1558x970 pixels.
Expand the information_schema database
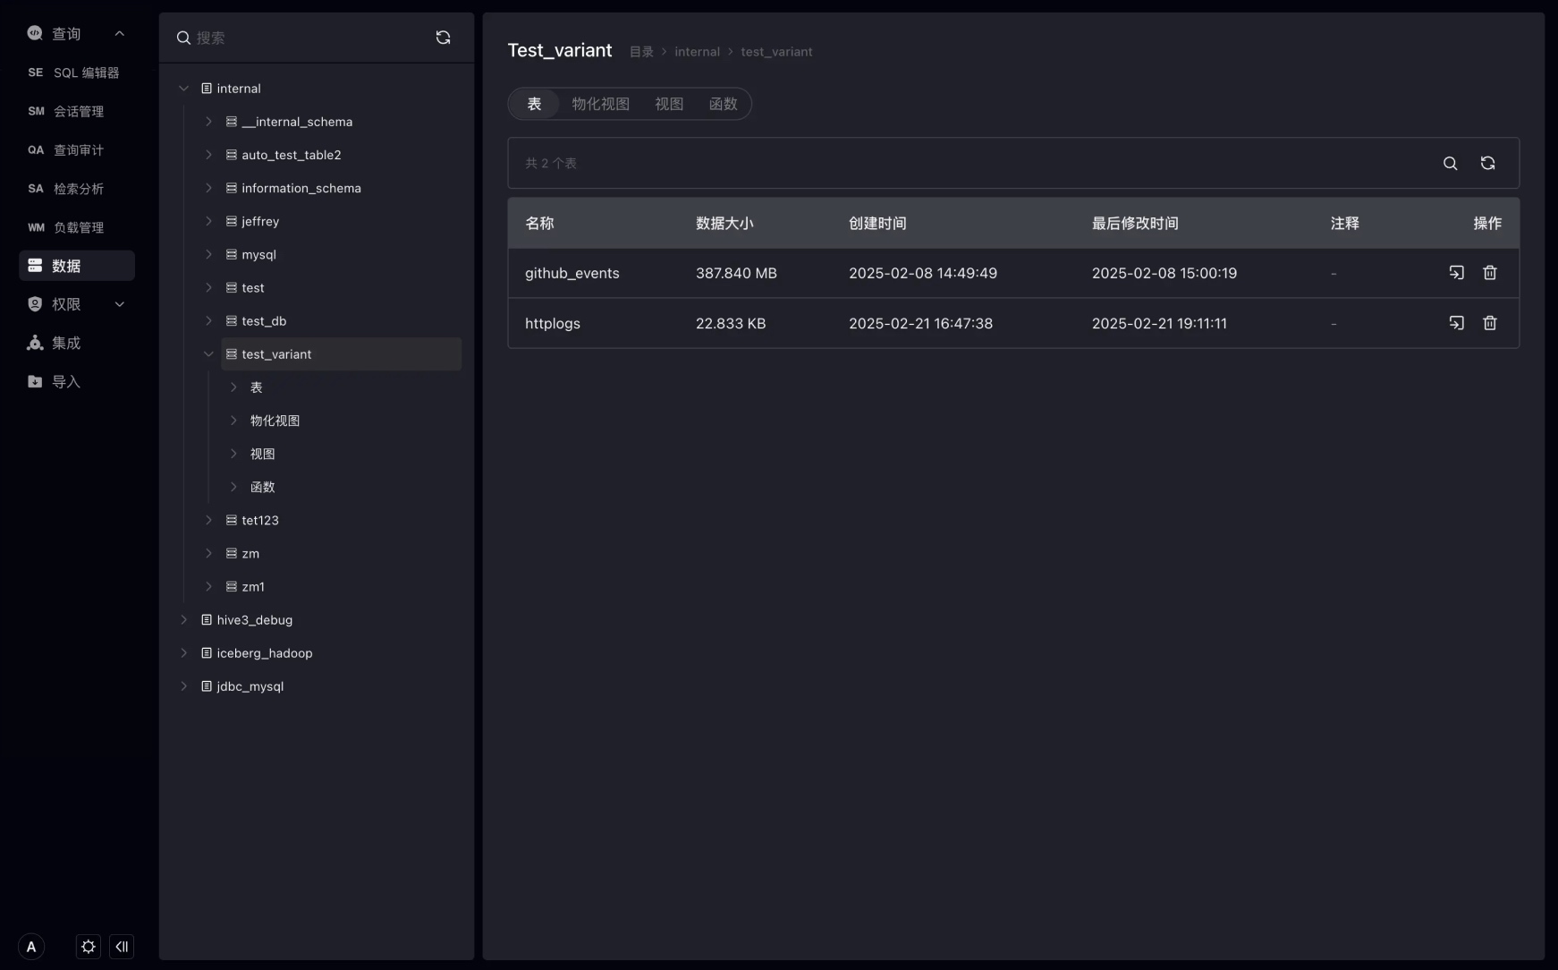point(208,188)
